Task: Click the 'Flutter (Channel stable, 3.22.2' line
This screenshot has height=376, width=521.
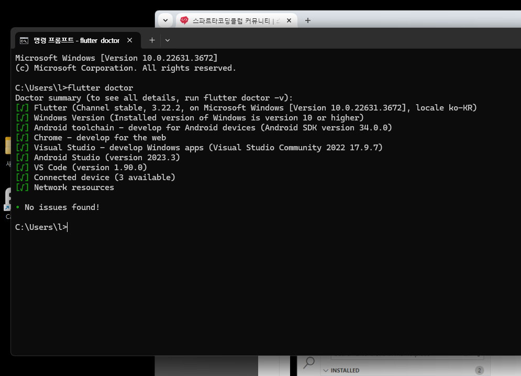Action: (x=246, y=107)
